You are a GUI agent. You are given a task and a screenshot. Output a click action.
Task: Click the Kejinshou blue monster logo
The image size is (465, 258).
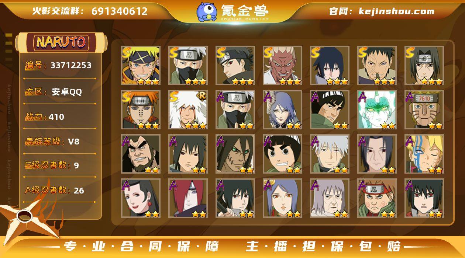click(206, 11)
